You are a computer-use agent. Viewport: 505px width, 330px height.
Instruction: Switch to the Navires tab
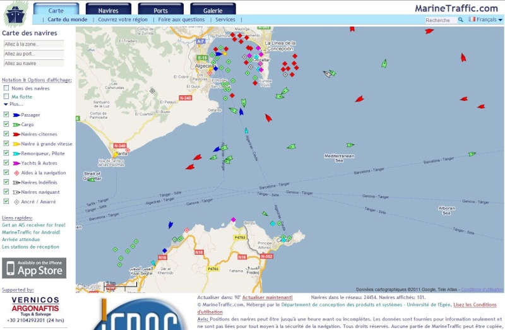click(108, 9)
